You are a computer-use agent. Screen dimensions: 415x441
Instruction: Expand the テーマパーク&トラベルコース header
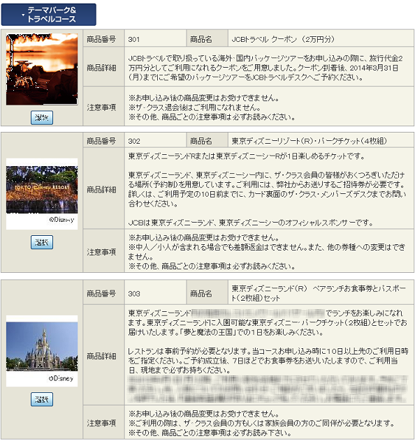coord(49,15)
